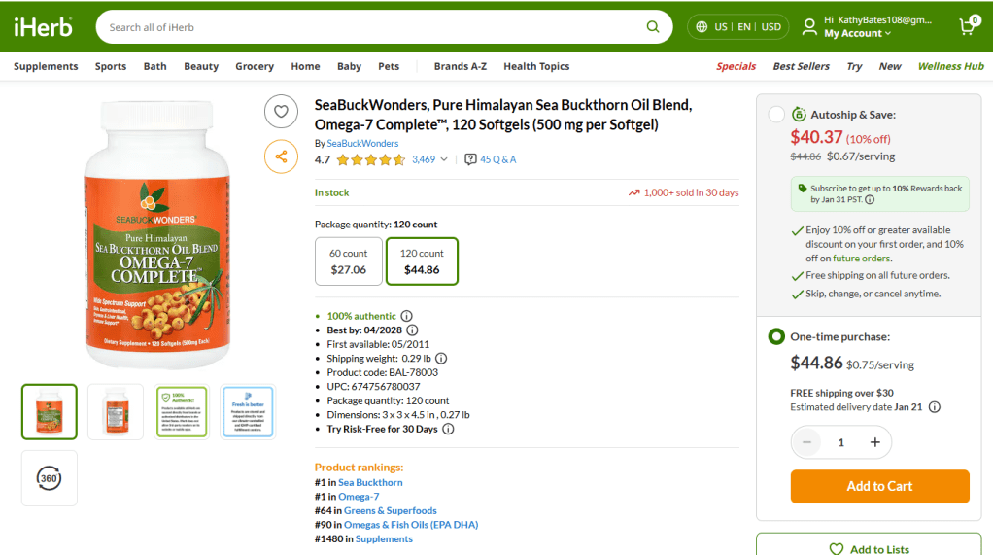Click the share icon button

pos(281,156)
